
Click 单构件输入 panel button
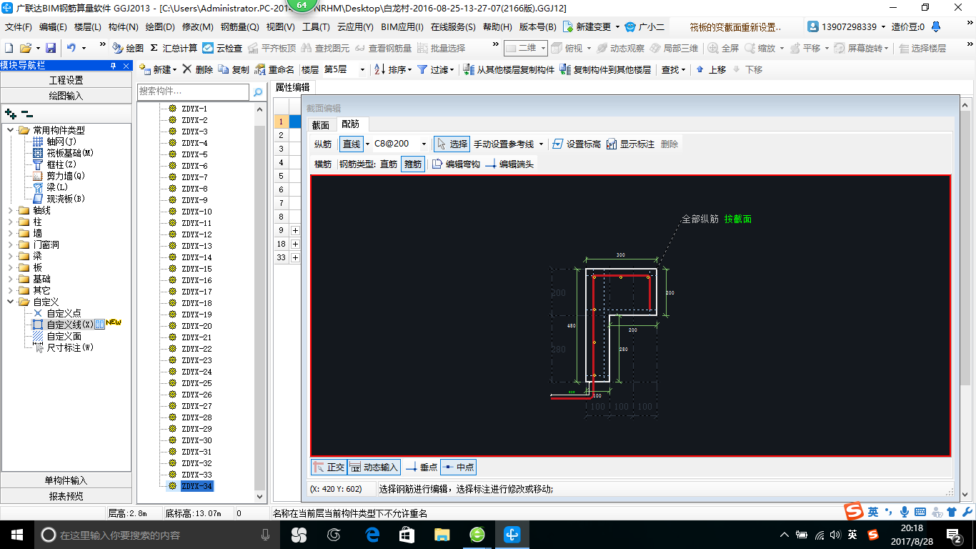point(66,480)
